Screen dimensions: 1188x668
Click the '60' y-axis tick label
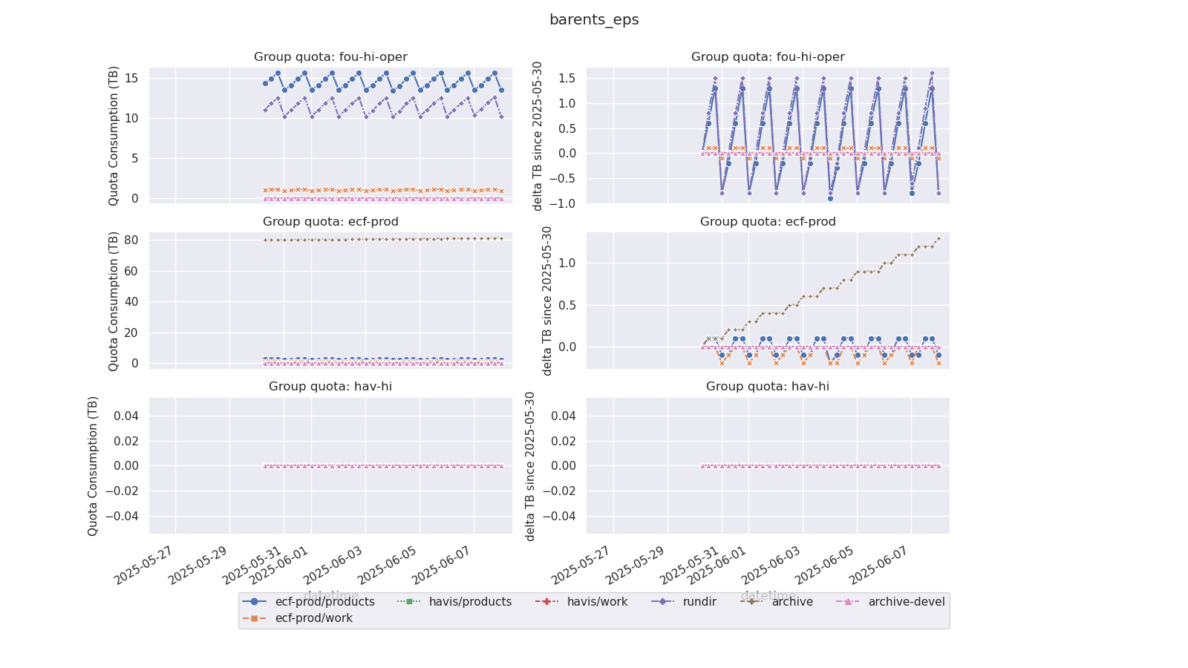pyautogui.click(x=131, y=271)
